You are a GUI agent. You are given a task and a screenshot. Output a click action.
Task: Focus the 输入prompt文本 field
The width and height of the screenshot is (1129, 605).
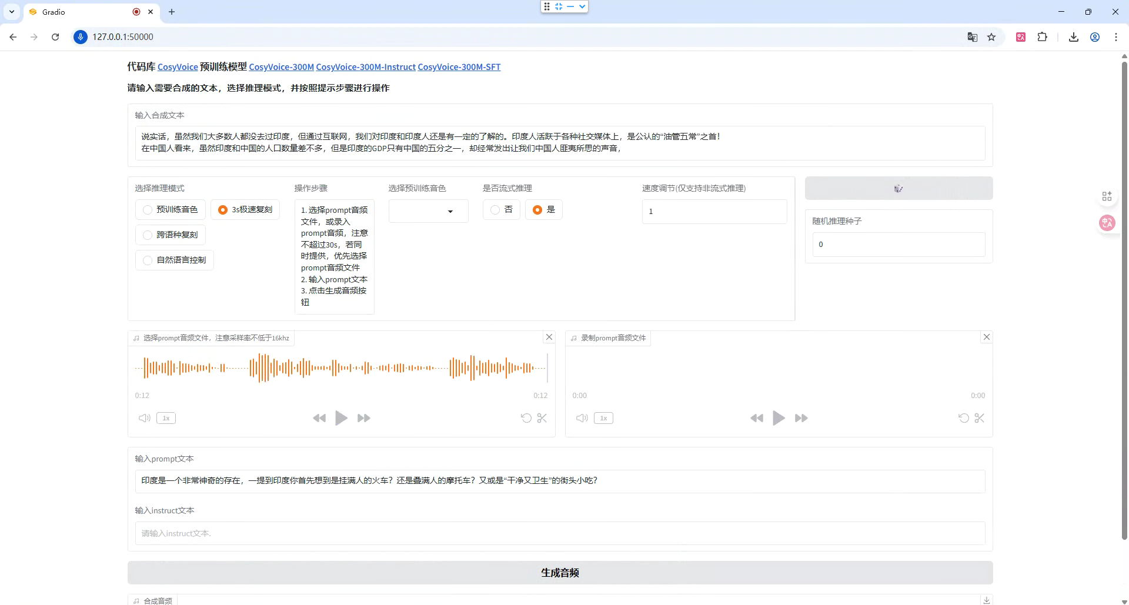click(560, 481)
